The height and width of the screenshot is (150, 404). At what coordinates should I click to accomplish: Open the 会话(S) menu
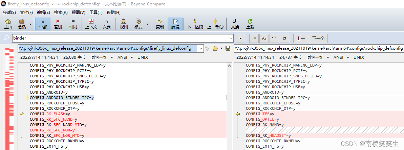click(9, 12)
